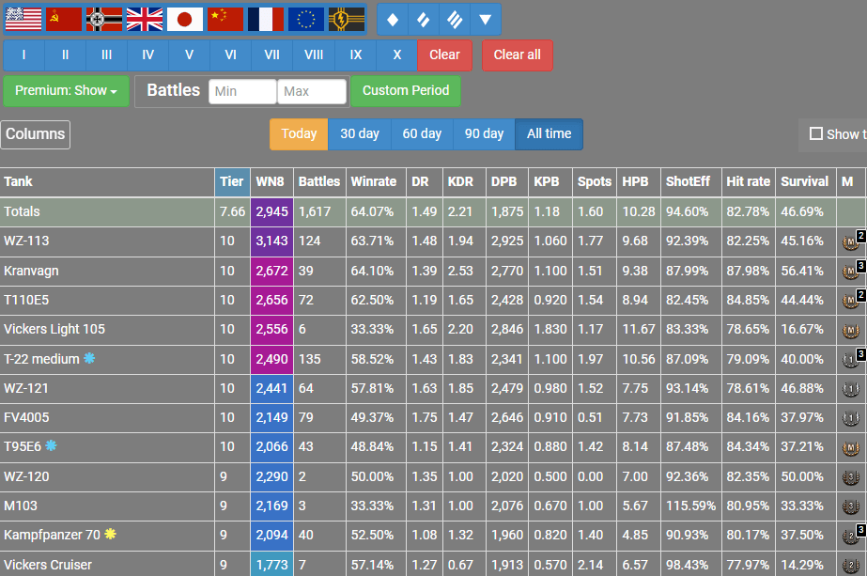Select light tank diamond class icon
Image resolution: width=867 pixels, height=576 pixels.
pos(393,19)
